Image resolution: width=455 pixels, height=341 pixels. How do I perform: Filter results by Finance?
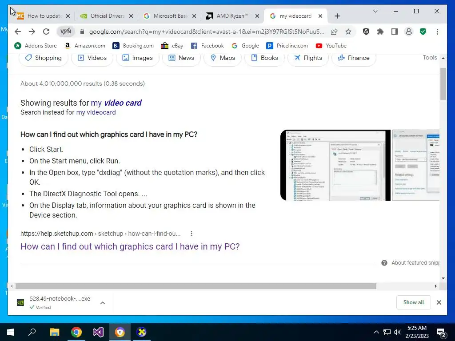coord(354,58)
